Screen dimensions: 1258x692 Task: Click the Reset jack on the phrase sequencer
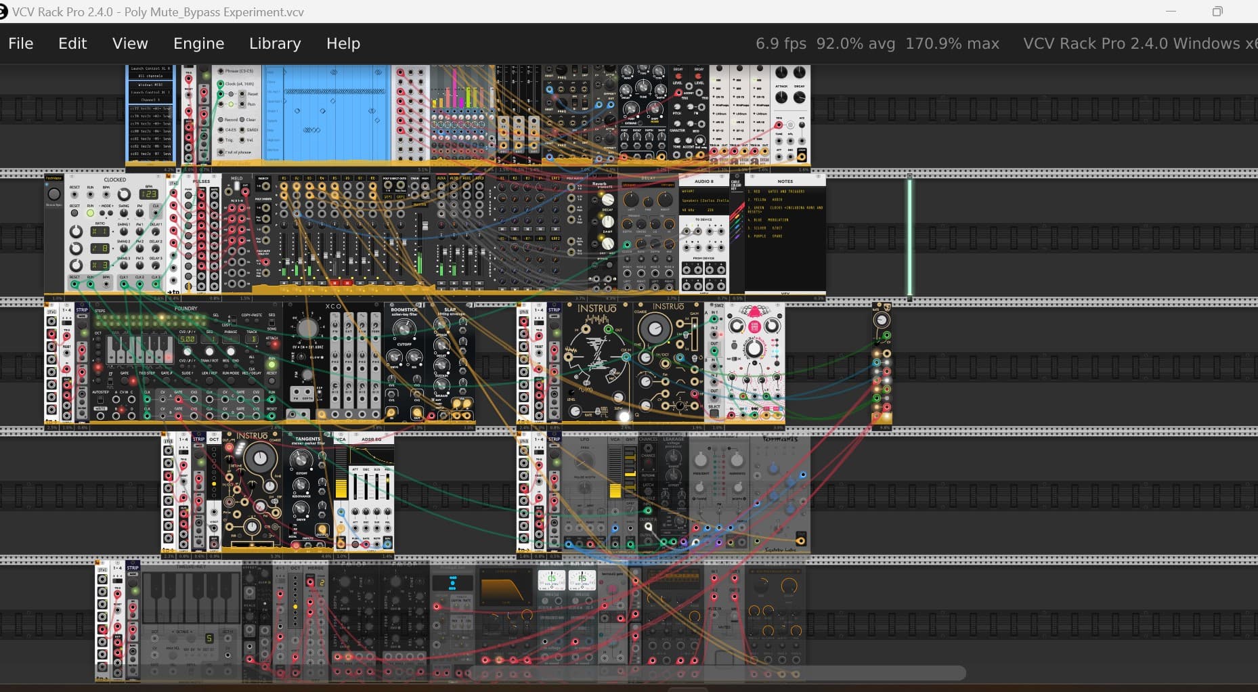click(242, 94)
